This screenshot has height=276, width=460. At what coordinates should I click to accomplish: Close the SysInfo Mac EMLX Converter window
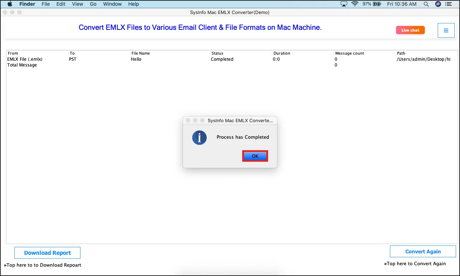click(x=5, y=12)
